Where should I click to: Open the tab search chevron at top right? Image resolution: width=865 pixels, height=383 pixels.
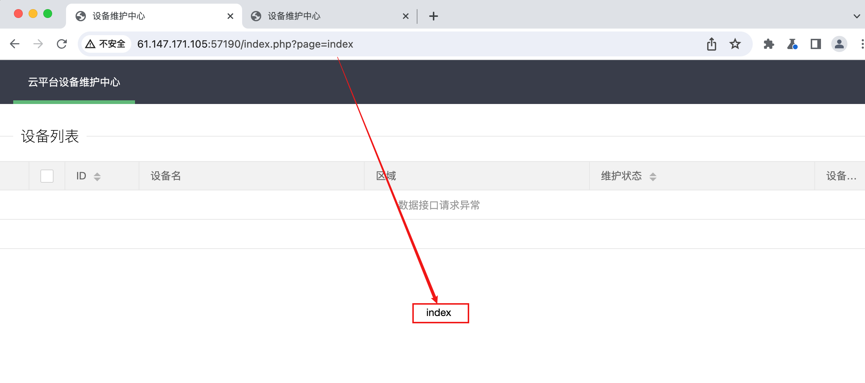tap(857, 16)
